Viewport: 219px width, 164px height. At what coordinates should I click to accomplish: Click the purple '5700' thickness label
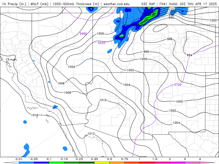click(178, 84)
